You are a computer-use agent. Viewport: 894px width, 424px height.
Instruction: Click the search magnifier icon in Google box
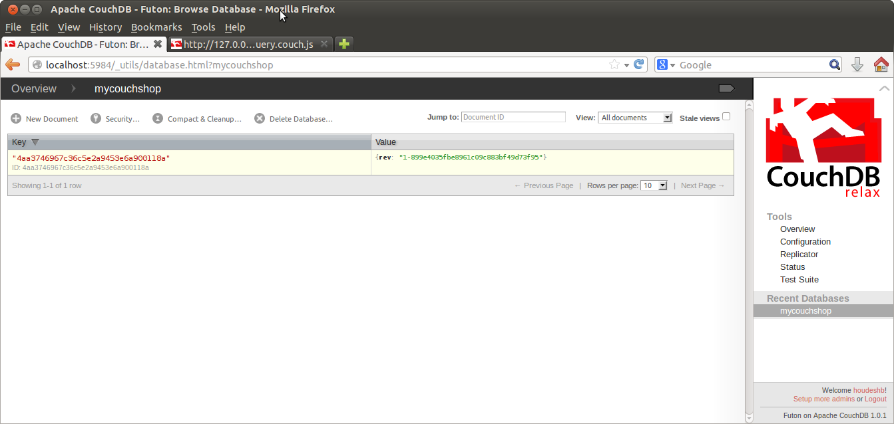point(835,64)
